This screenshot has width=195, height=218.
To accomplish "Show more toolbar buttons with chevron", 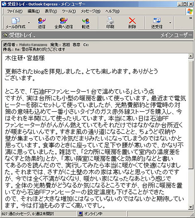I will (191, 18).
